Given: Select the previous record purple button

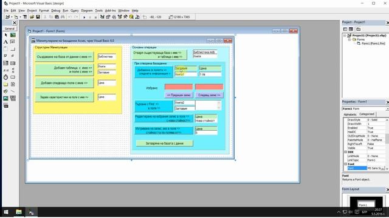Looking at the screenshot, I should 179,95.
